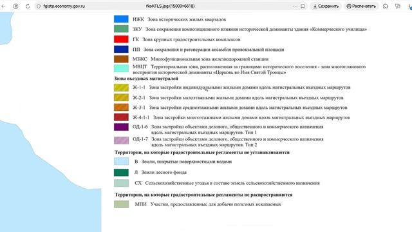The width and height of the screenshot is (412, 232).
Task: Click the СХ 'Сельскохозяйственные угодья' description
Action: coord(232,183)
